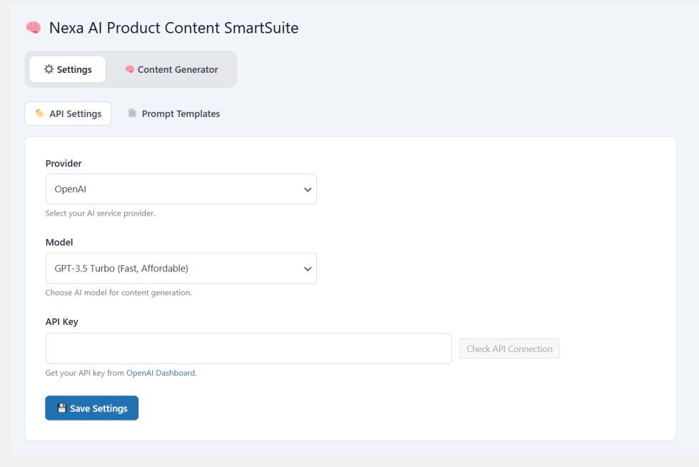Click 'Get your API key from' hint text
699x467 pixels.
coord(85,373)
